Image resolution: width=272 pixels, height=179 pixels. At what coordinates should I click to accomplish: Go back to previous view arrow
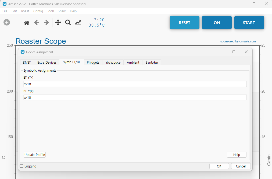[37, 23]
